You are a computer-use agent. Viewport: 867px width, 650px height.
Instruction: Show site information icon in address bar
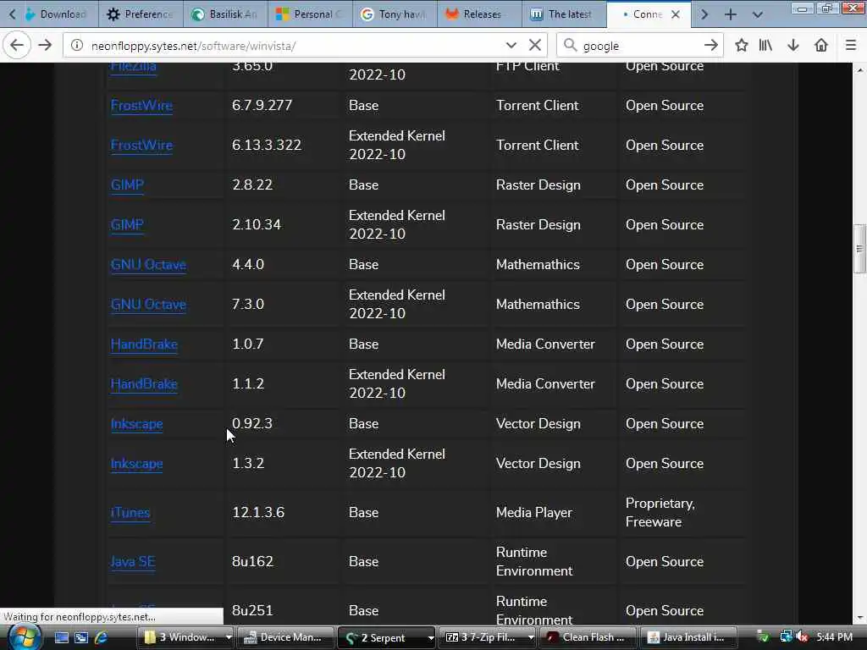coord(77,46)
